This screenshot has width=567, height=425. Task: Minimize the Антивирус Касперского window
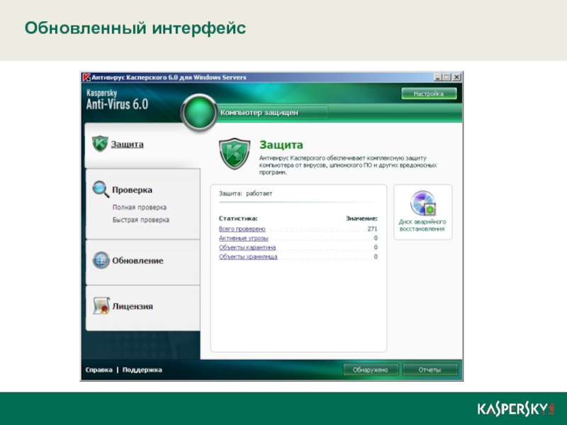point(438,77)
